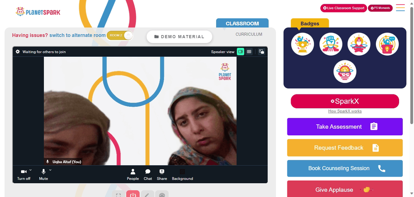Select the Badges tab
This screenshot has height=197, width=414.
point(310,24)
